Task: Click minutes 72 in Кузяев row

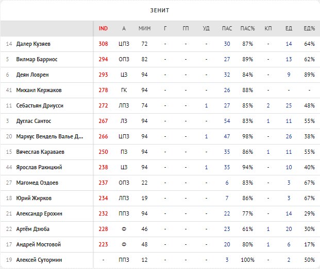Action: pyautogui.click(x=144, y=44)
